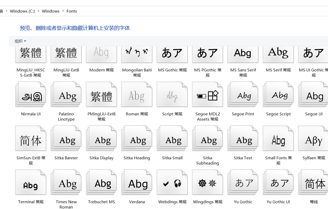The image size is (328, 209).
Task: Select the MingLiU-ExtB font icon
Action: (66, 54)
